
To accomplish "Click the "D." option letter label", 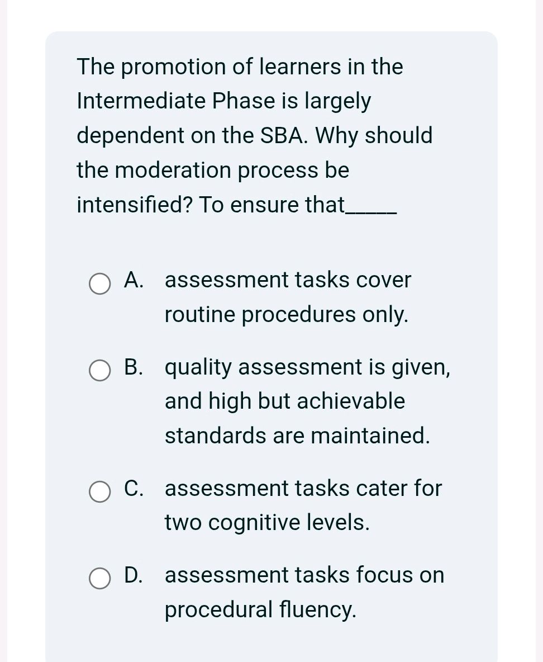I will tap(133, 575).
